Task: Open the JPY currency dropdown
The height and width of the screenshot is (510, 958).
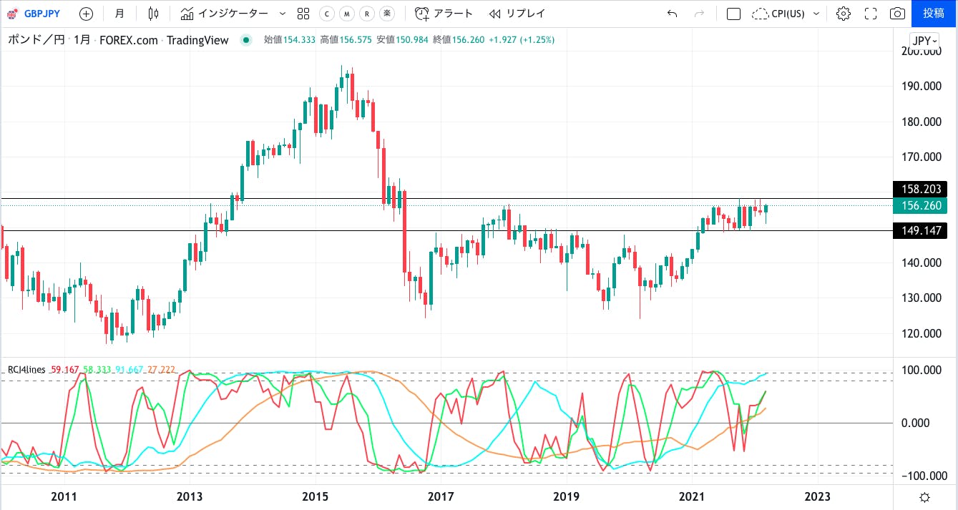Action: pos(924,41)
